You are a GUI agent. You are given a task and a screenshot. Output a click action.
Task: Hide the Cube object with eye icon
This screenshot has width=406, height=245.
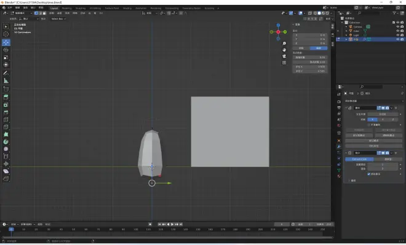coord(398,31)
